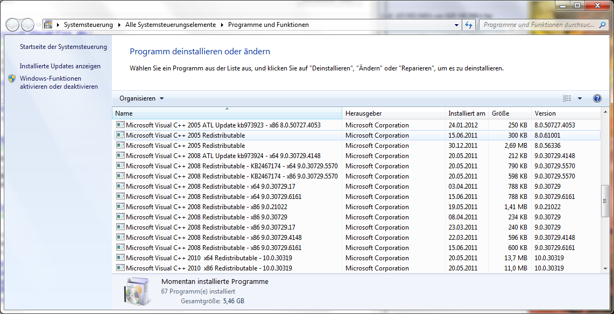The height and width of the screenshot is (314, 614).
Task: Click 67 Programm(e) installiert text
Action: coord(198,291)
